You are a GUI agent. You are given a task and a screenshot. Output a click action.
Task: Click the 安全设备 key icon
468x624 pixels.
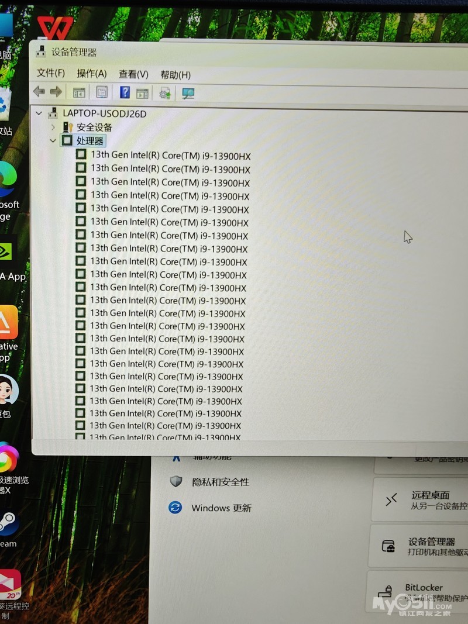(x=68, y=127)
